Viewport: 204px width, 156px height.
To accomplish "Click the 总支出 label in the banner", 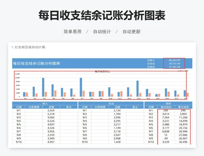I will click(x=151, y=64).
